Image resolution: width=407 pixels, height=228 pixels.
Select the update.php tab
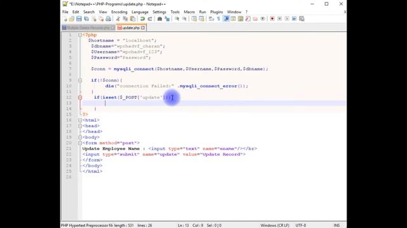click(x=130, y=28)
